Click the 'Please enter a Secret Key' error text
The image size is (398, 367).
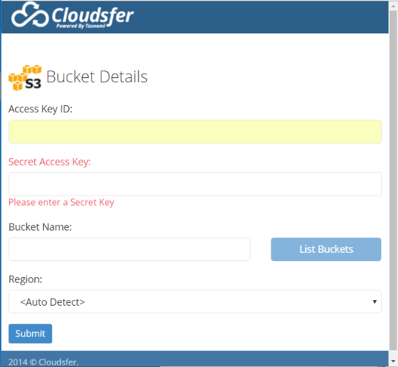[x=61, y=203]
